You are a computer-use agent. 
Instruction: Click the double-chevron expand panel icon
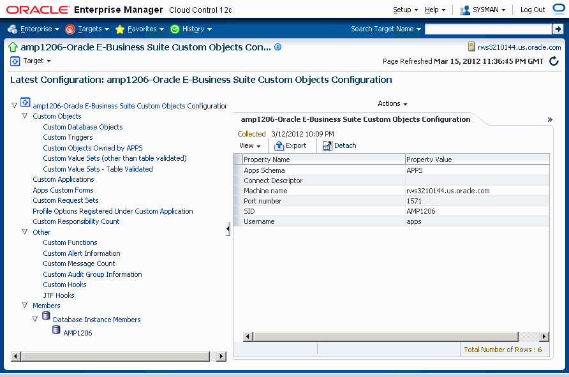(x=550, y=119)
